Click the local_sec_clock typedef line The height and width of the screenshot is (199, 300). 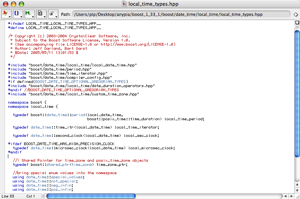point(86,136)
